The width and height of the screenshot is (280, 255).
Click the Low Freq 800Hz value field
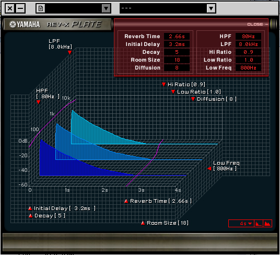coord(248,68)
